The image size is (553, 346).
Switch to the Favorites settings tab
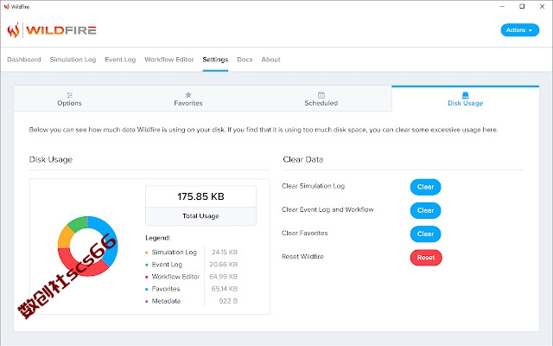click(x=188, y=99)
